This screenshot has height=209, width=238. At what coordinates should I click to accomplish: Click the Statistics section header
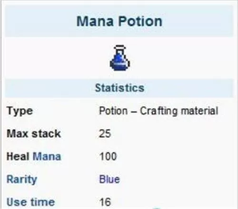[x=119, y=88]
